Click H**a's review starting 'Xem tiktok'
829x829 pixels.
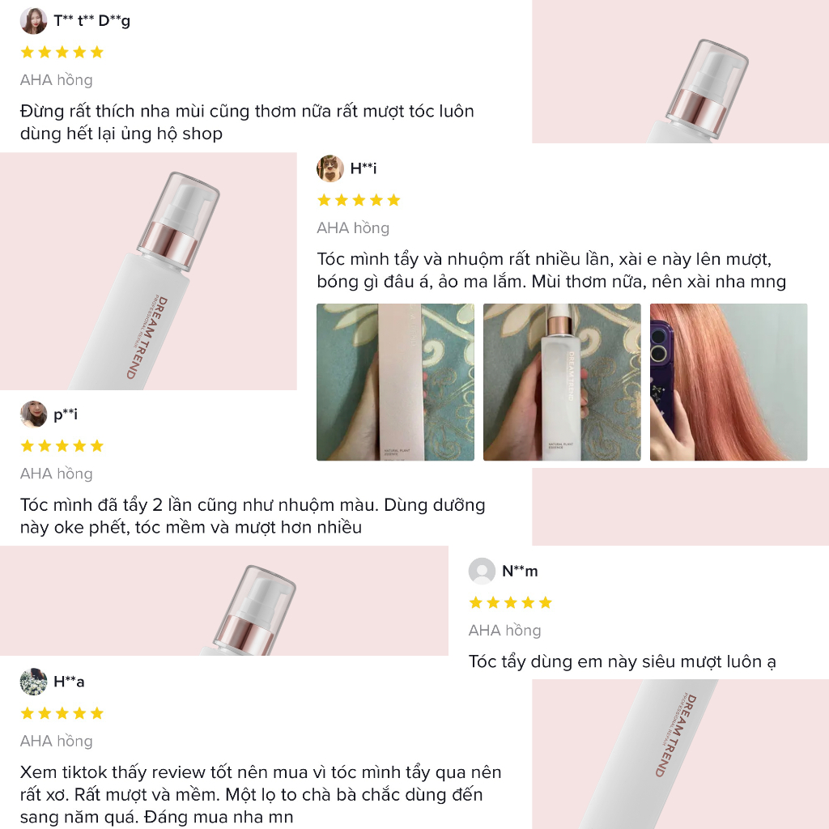pyautogui.click(x=261, y=795)
